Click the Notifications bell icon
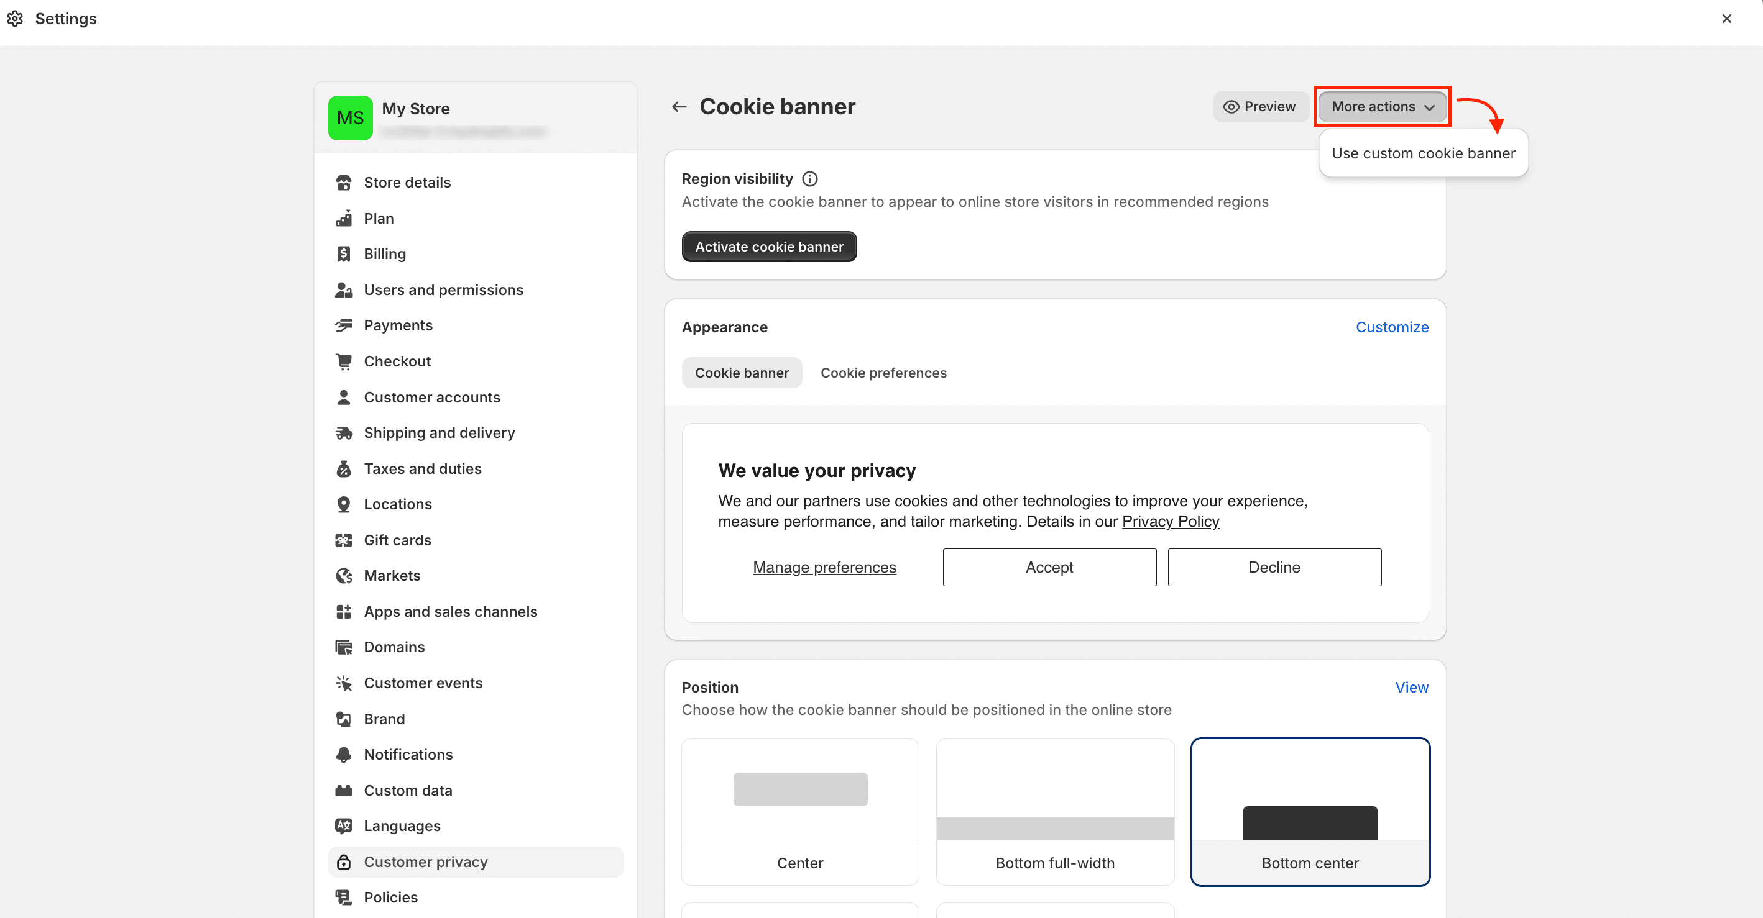Viewport: 1763px width, 918px height. [344, 755]
